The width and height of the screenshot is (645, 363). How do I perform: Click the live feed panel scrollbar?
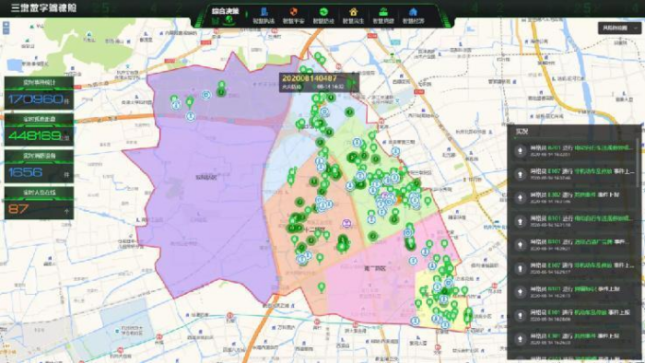click(639, 162)
